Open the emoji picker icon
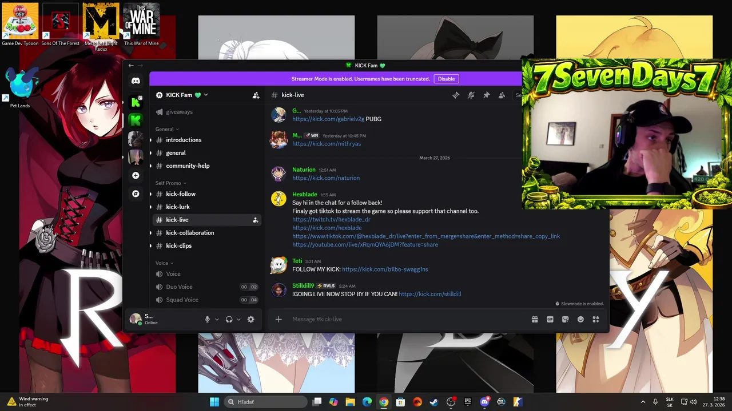The height and width of the screenshot is (411, 732). [x=580, y=319]
